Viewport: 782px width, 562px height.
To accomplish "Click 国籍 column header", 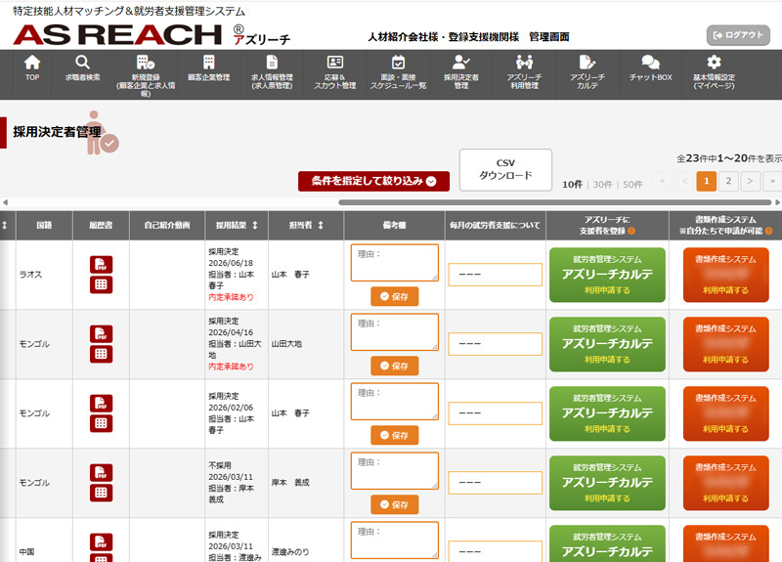I will 44,226.
